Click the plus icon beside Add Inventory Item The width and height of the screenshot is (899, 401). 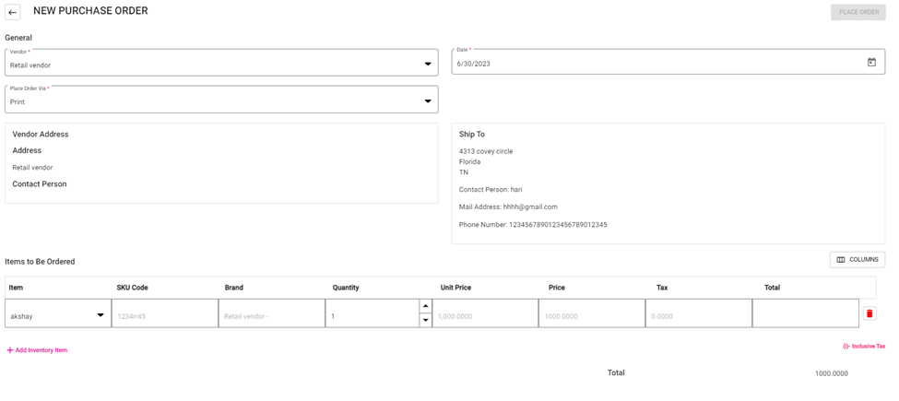click(10, 350)
